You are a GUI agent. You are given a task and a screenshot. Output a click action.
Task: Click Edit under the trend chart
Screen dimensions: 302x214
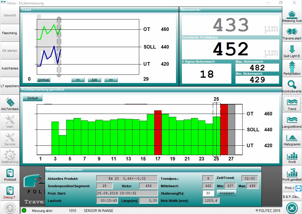click(94, 80)
